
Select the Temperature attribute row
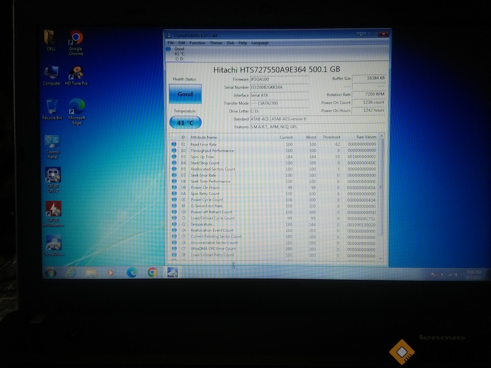274,224
